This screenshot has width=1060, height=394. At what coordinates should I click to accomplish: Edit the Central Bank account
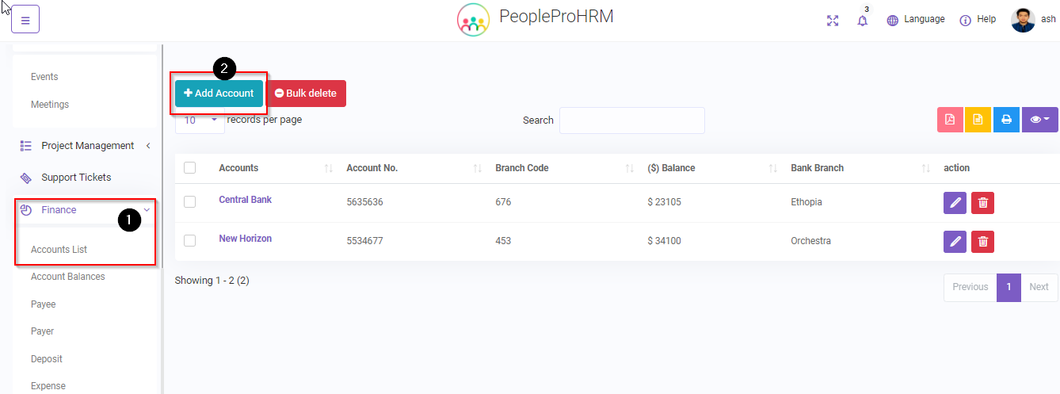(955, 203)
